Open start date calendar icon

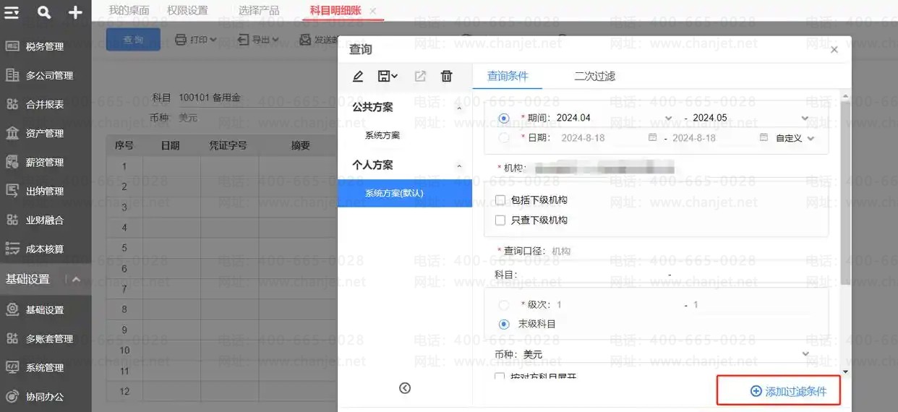click(x=652, y=137)
